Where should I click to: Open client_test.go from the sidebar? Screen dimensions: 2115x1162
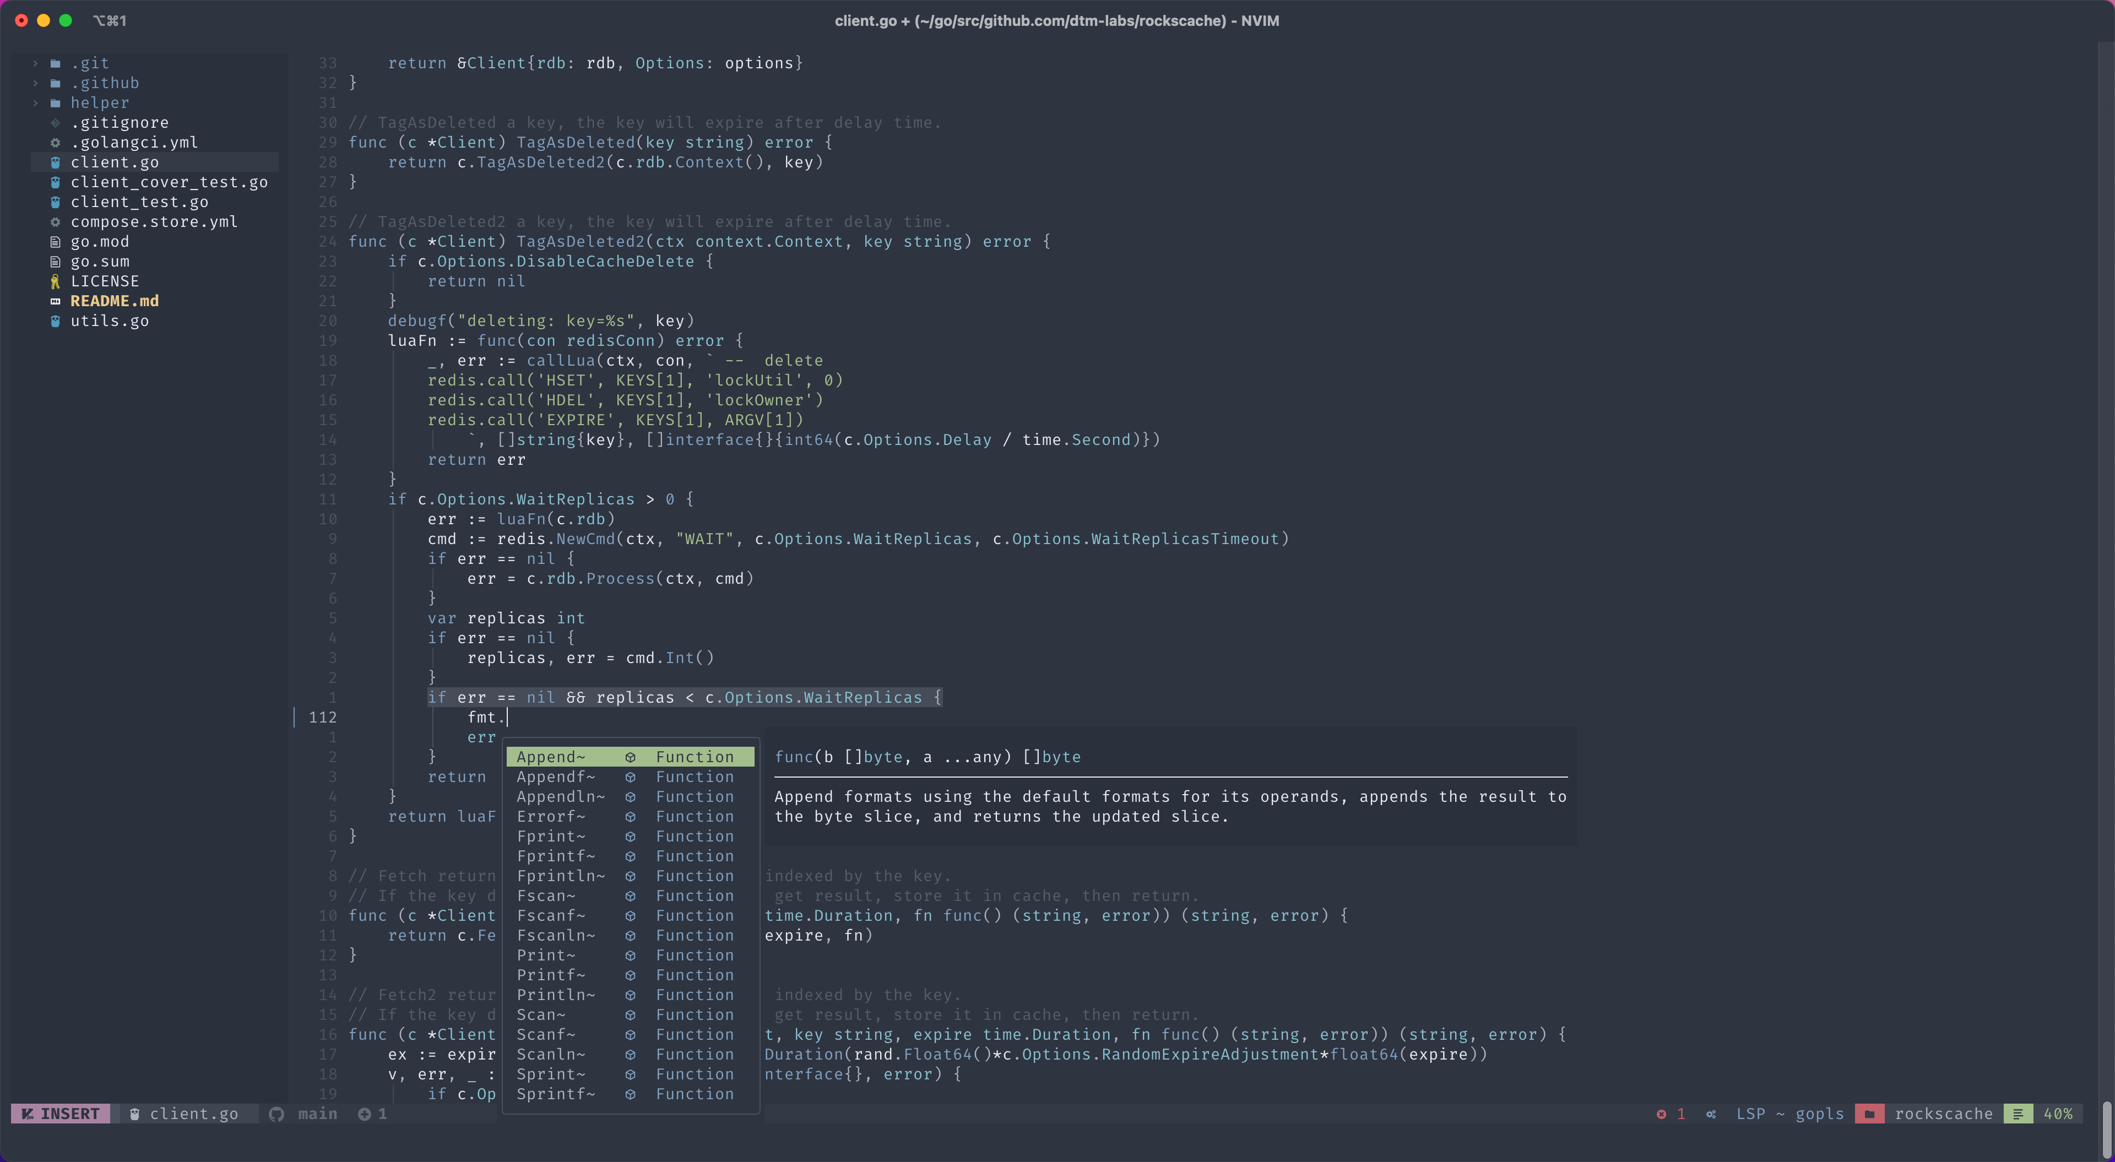[139, 202]
